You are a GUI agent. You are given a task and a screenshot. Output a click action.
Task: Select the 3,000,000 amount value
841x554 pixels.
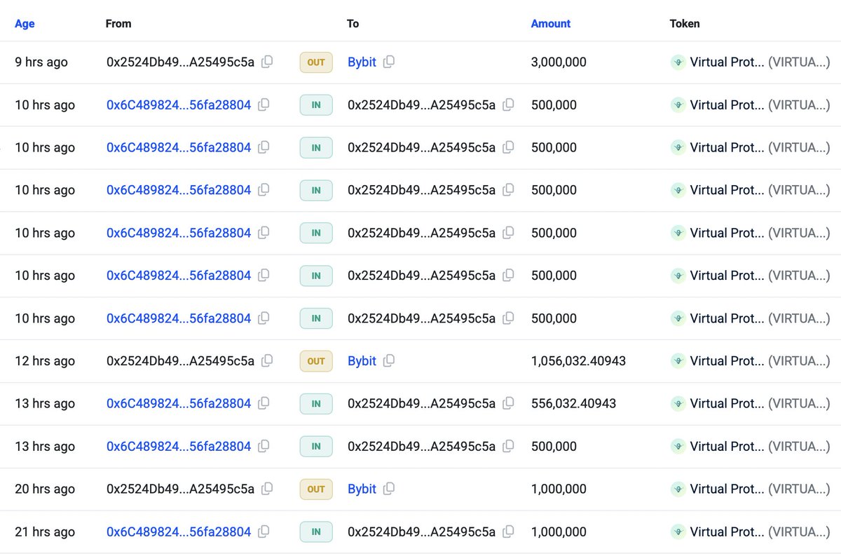(x=559, y=62)
